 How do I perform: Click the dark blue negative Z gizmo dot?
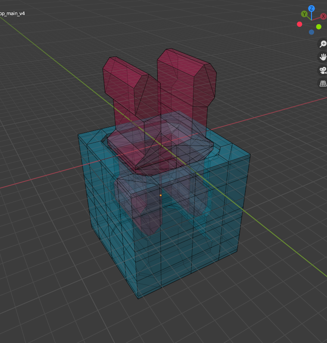pos(311,32)
